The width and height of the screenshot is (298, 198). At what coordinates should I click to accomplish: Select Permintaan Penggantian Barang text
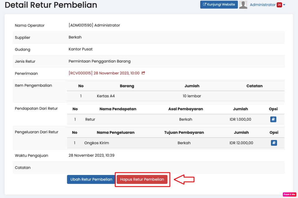pyautogui.click(x=100, y=61)
